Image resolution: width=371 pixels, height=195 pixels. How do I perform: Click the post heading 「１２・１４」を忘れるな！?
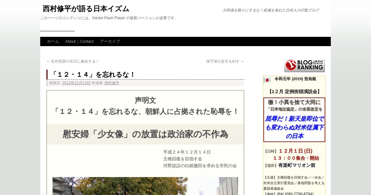pos(93,75)
